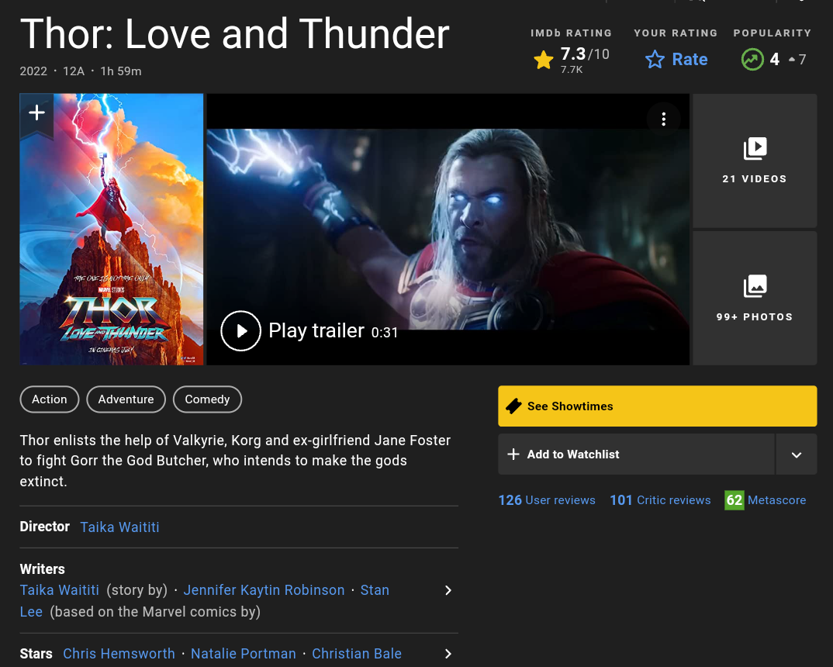Click the 1h 59m runtime text
833x667 pixels.
tap(121, 71)
